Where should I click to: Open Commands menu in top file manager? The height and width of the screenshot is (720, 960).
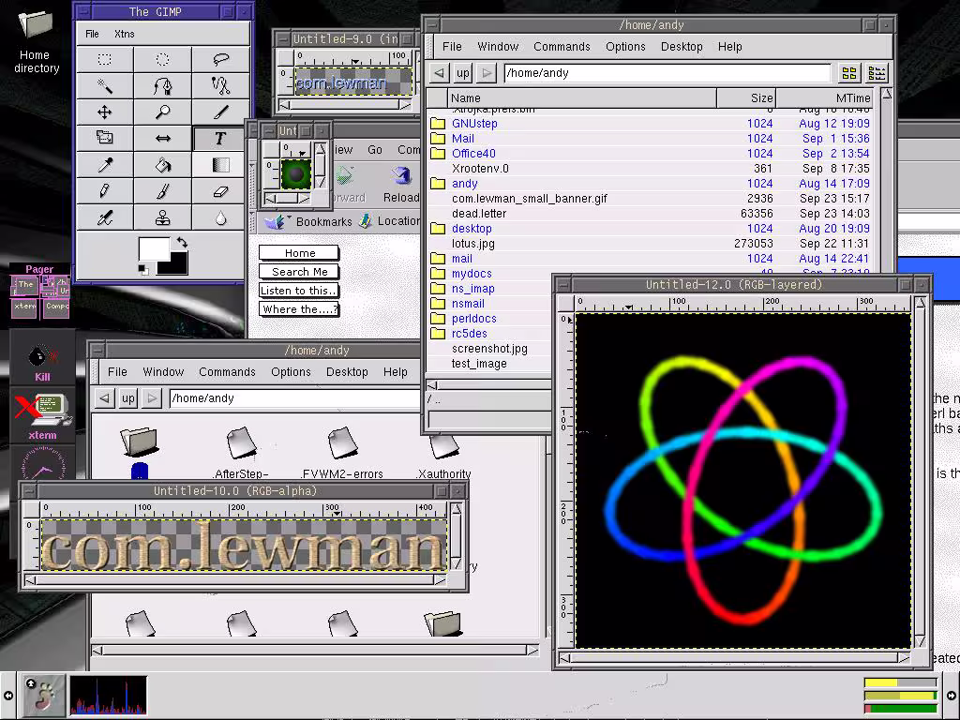562,46
